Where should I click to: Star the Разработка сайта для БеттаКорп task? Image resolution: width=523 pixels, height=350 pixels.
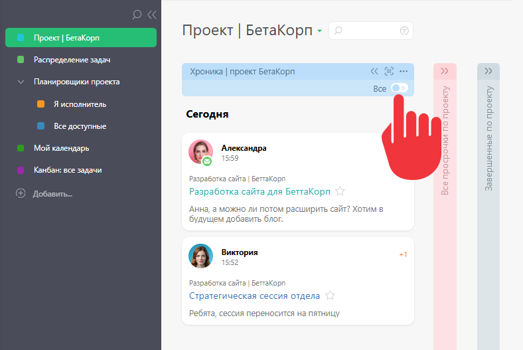point(340,191)
